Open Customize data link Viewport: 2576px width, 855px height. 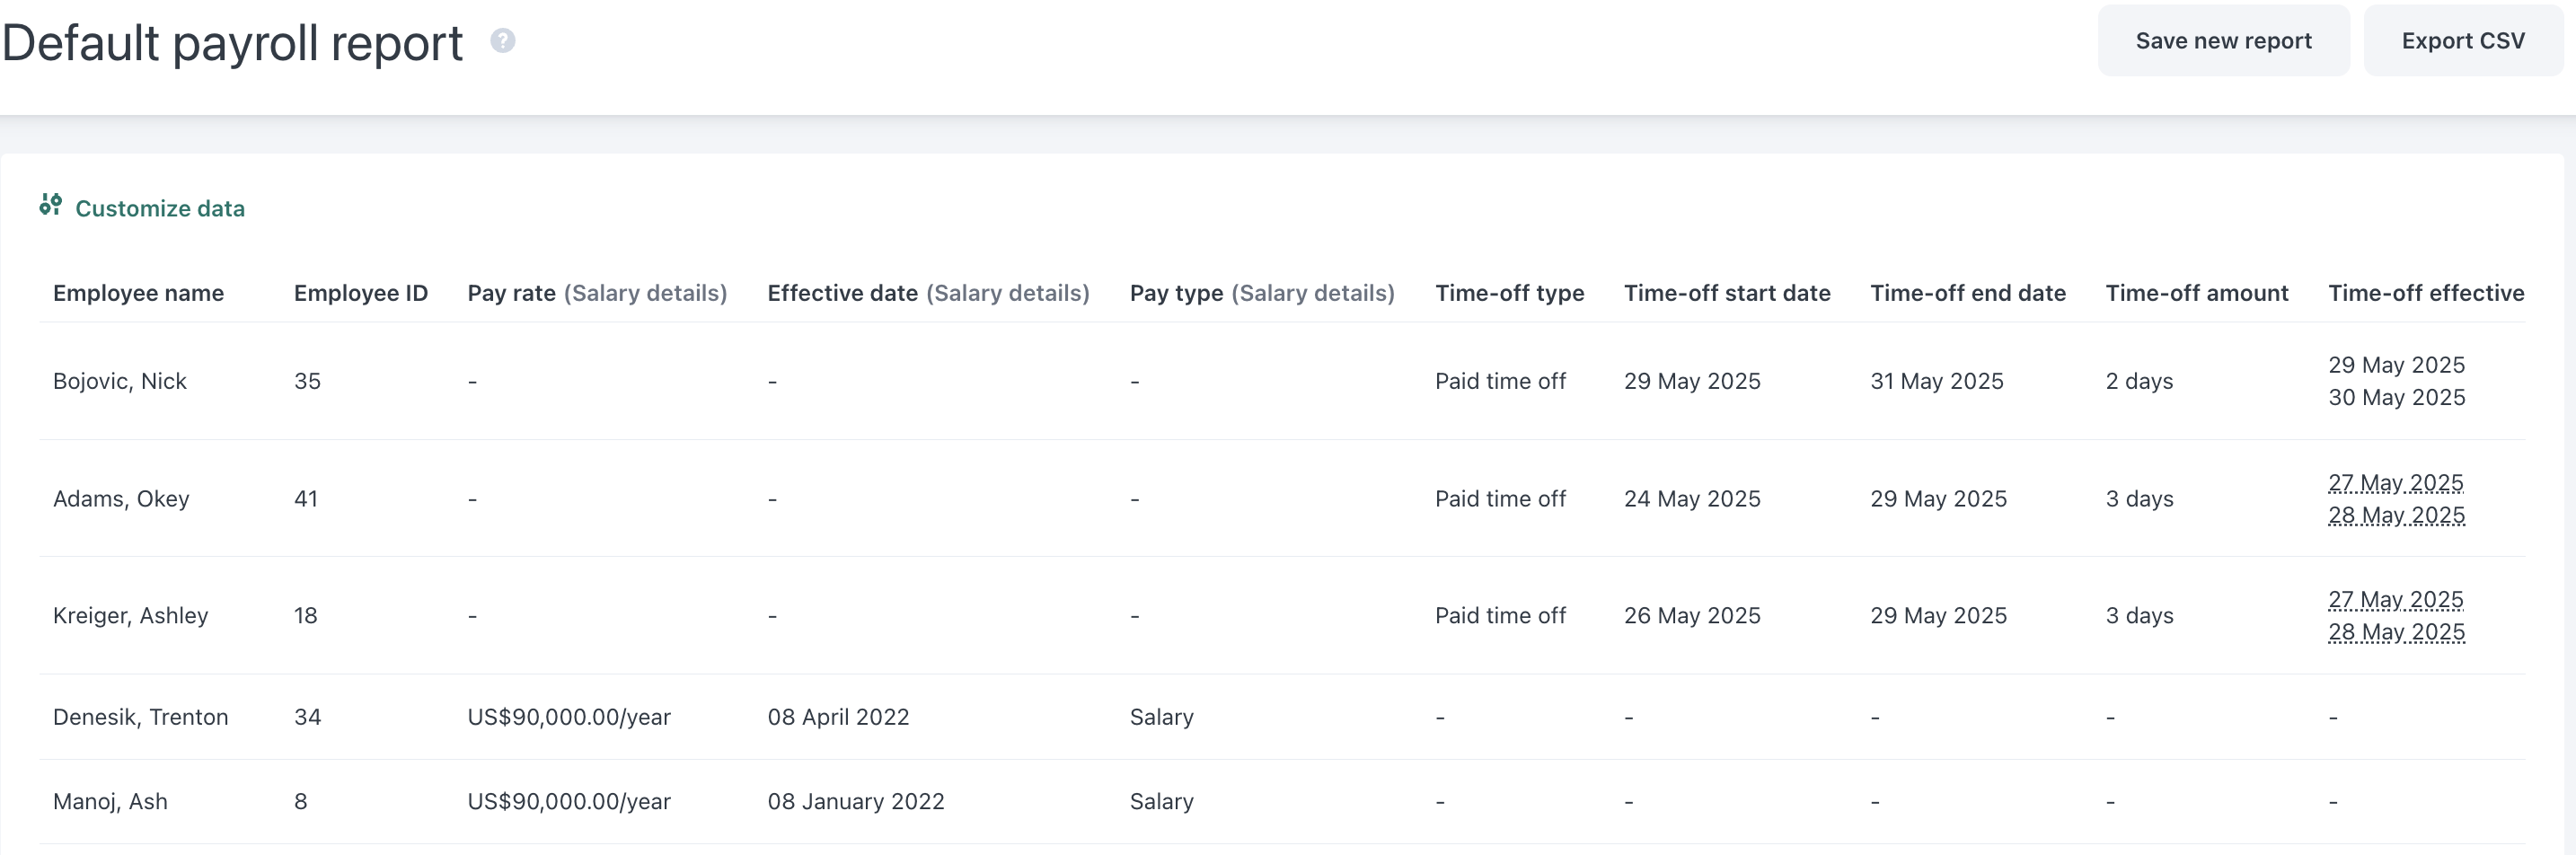tap(160, 208)
